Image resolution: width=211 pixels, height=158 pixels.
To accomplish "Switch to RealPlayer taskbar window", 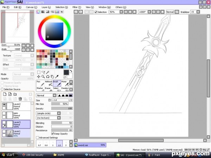I will click(98, 155).
